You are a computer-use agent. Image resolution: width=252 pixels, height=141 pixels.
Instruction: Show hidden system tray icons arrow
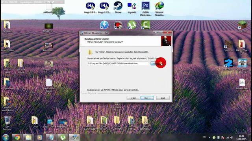pyautogui.click(x=209, y=137)
